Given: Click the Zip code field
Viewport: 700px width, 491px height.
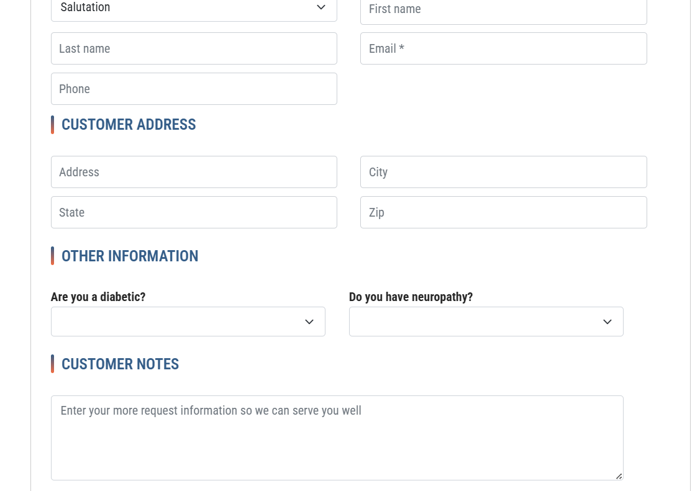Looking at the screenshot, I should 503,212.
